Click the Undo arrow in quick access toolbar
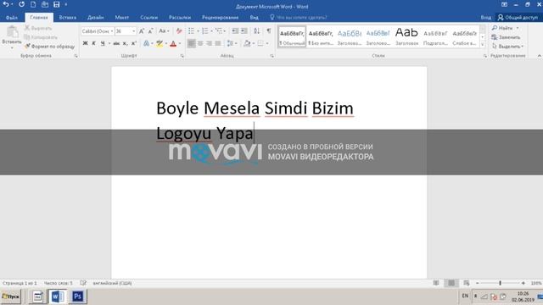 pos(6,4)
